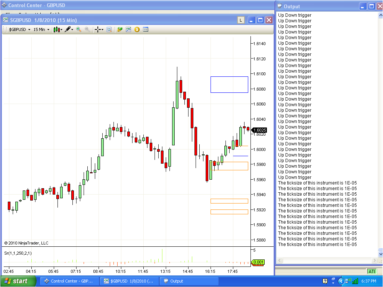Click the topmost Up Down trigger line

pos(295,15)
